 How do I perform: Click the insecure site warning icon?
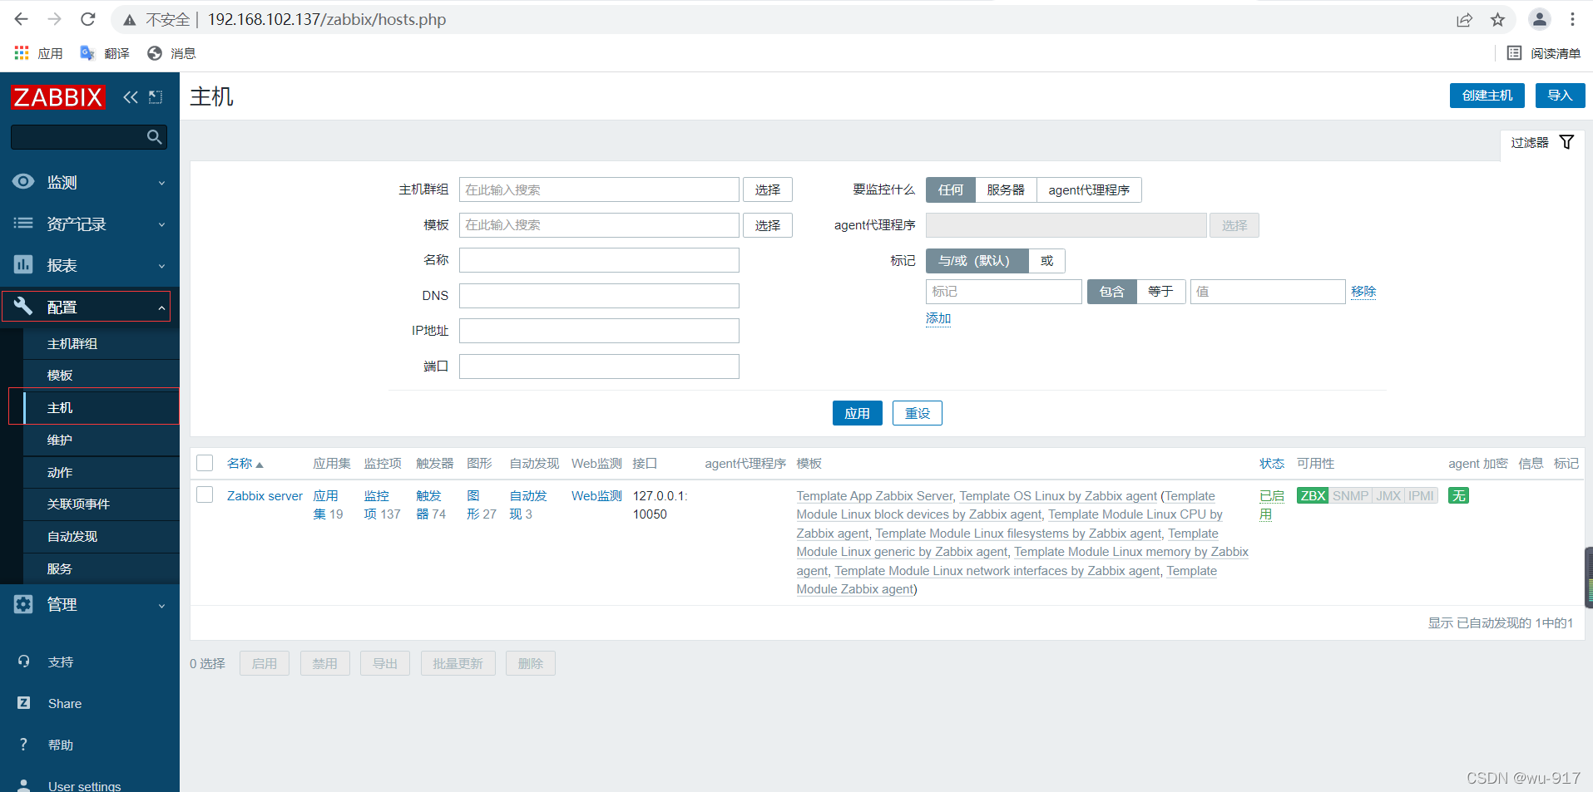(129, 19)
